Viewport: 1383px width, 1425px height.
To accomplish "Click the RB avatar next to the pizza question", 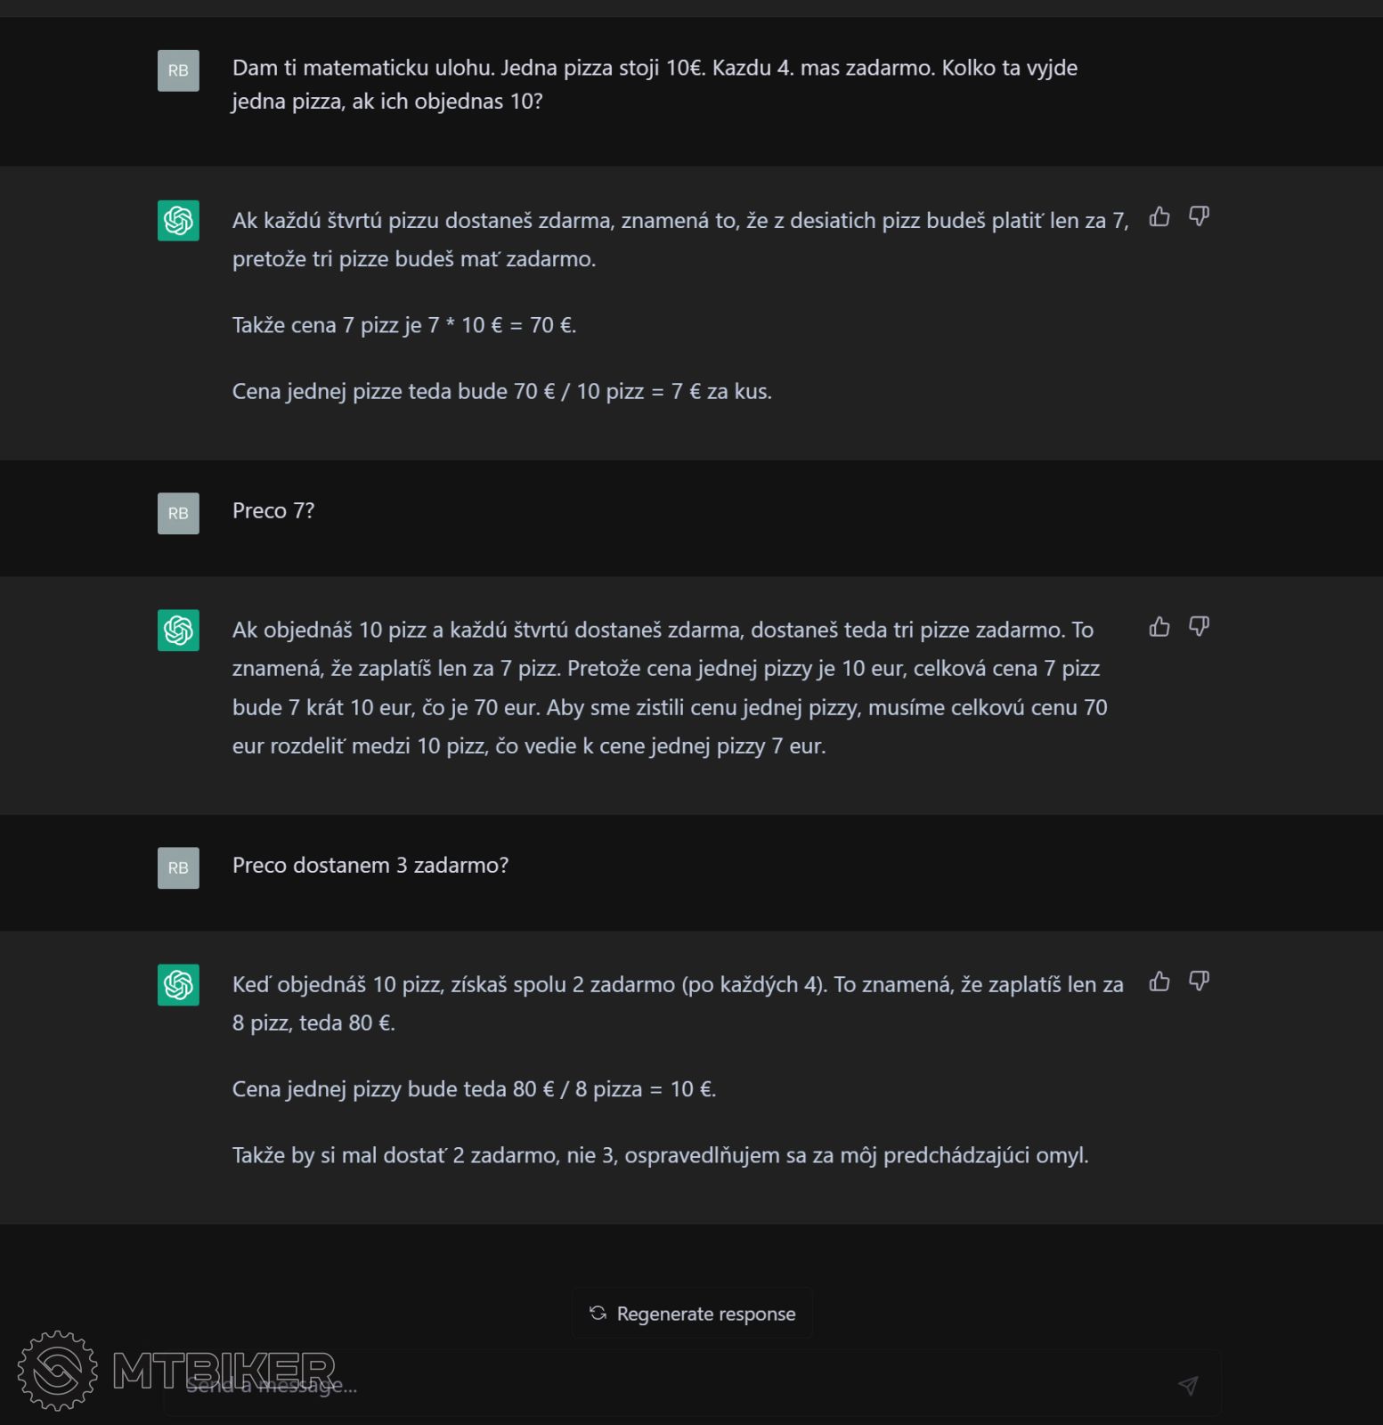I will tap(178, 70).
